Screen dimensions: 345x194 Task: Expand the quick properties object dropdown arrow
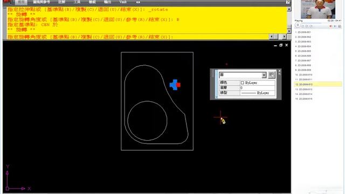click(264, 75)
